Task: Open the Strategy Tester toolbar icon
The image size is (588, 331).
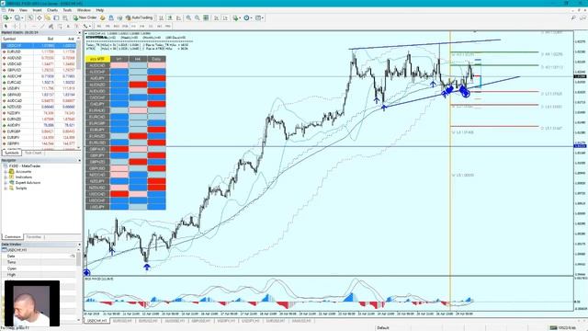Action: click(65, 17)
